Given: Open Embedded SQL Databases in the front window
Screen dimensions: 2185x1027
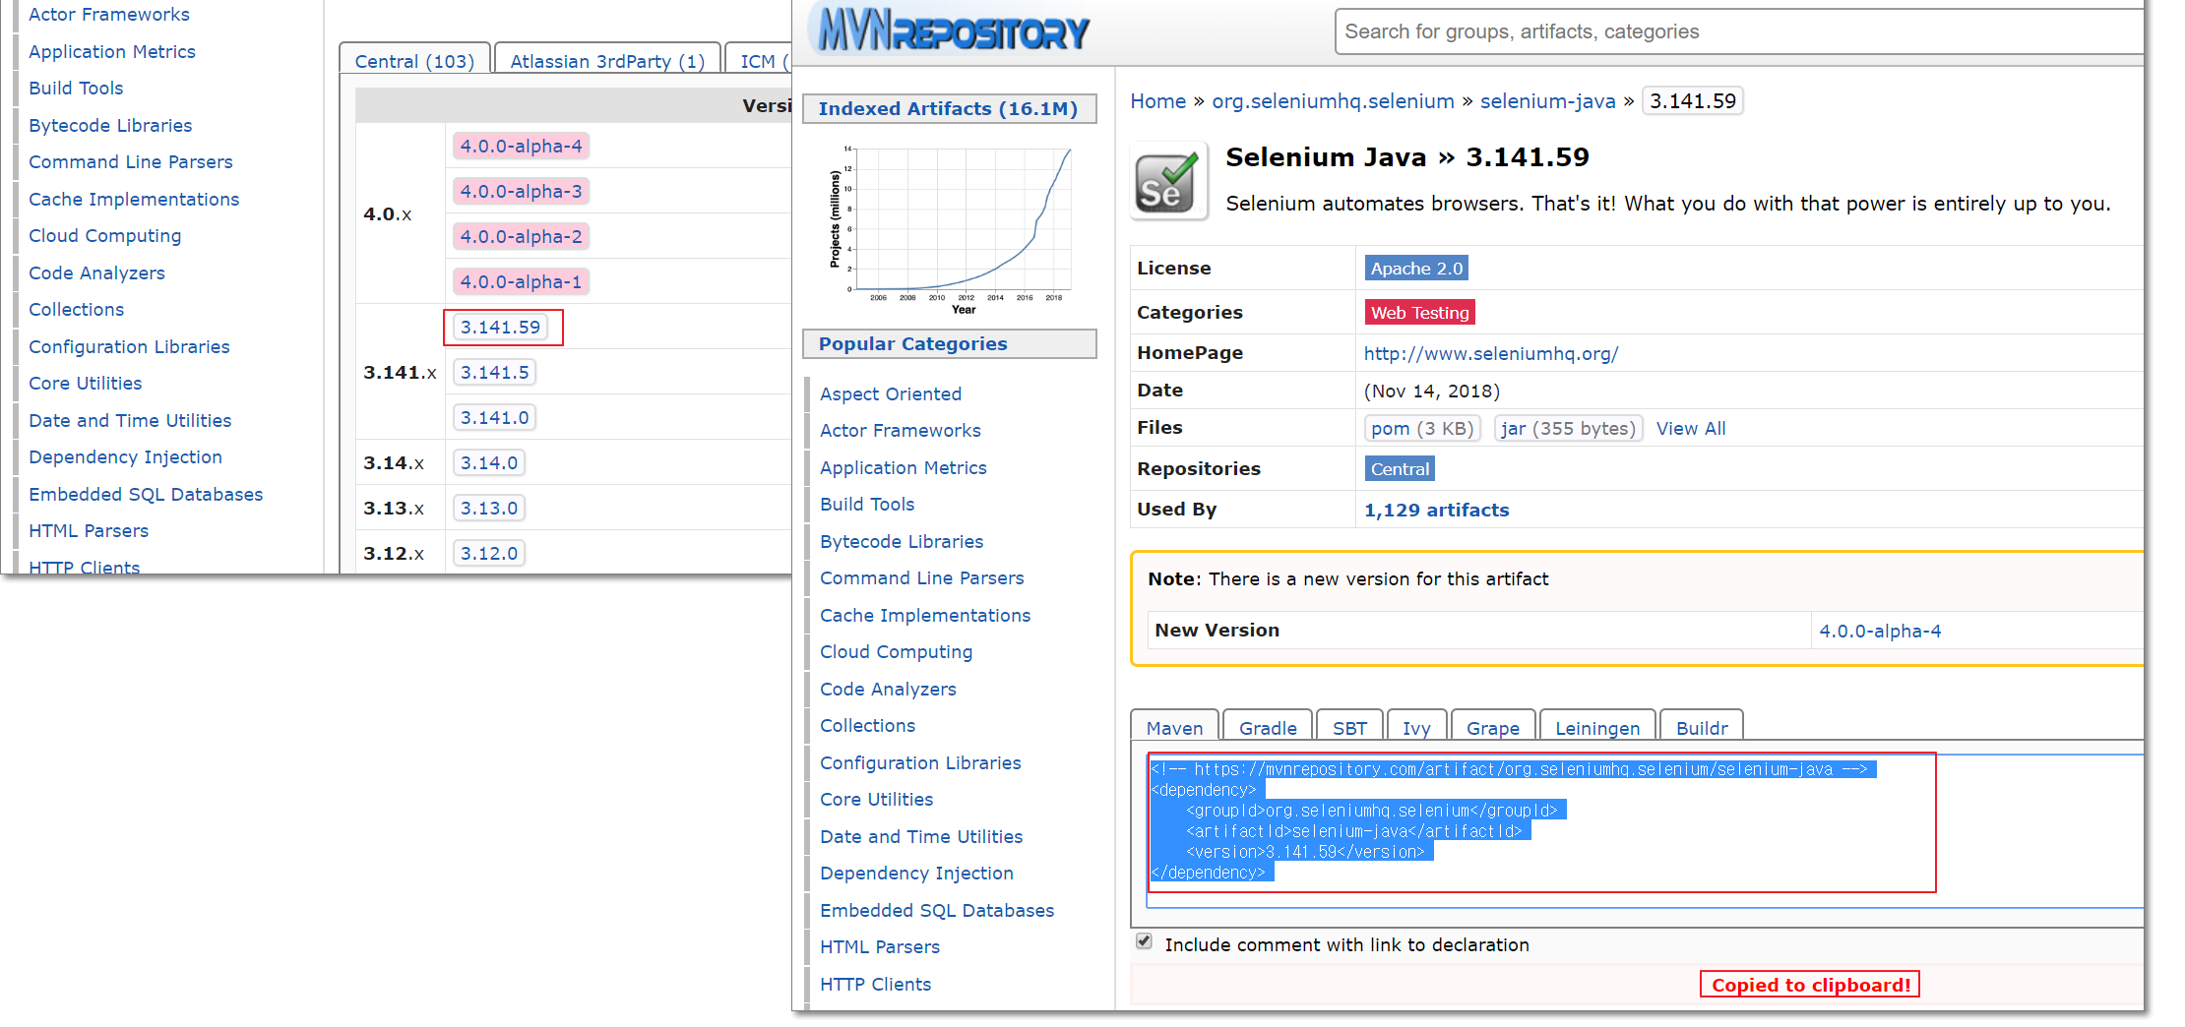Looking at the screenshot, I should click(x=937, y=910).
